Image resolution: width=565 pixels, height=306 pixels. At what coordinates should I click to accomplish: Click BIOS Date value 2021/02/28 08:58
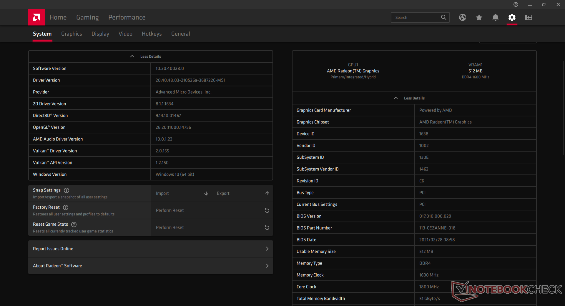point(437,240)
